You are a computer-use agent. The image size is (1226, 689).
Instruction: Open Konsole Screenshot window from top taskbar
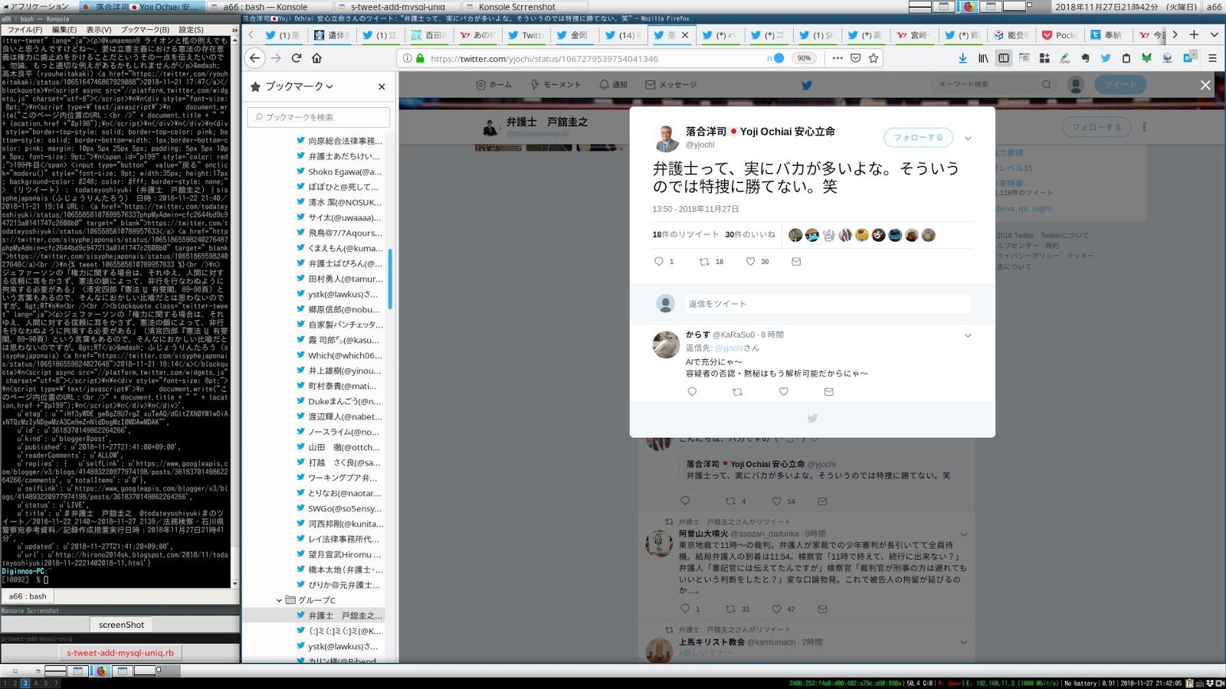(524, 7)
